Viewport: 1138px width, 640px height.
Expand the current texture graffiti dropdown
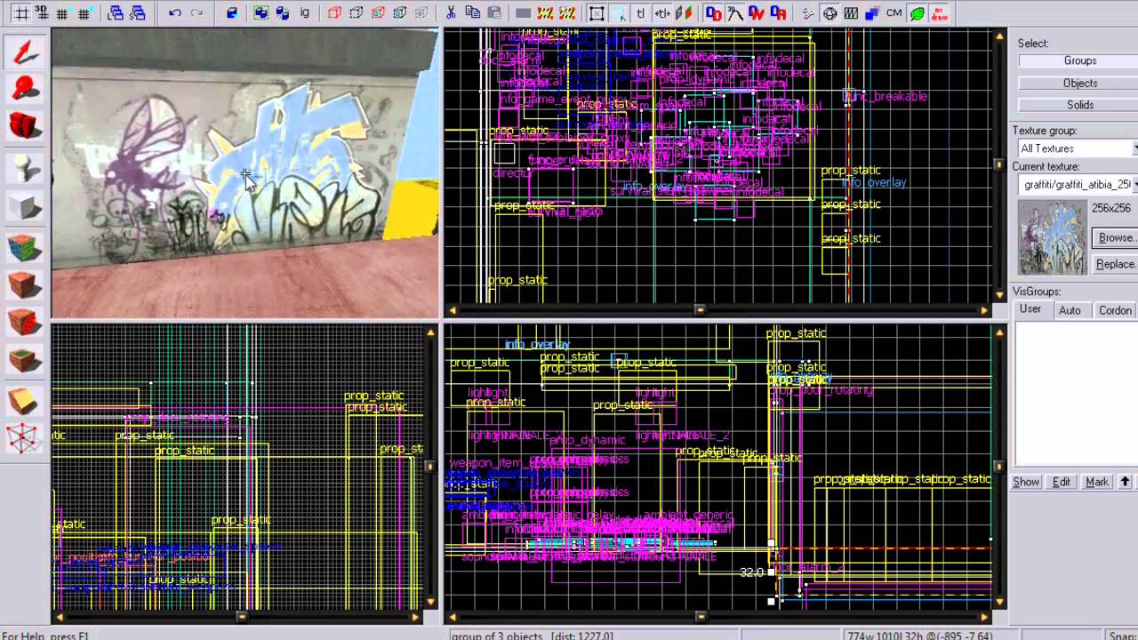coord(1077,185)
